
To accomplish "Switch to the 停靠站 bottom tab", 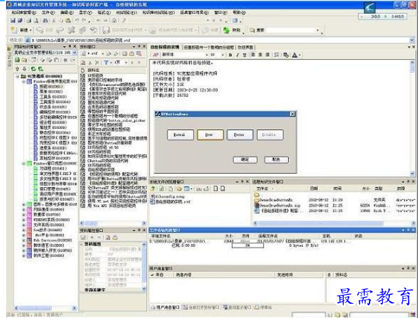I will (x=263, y=307).
